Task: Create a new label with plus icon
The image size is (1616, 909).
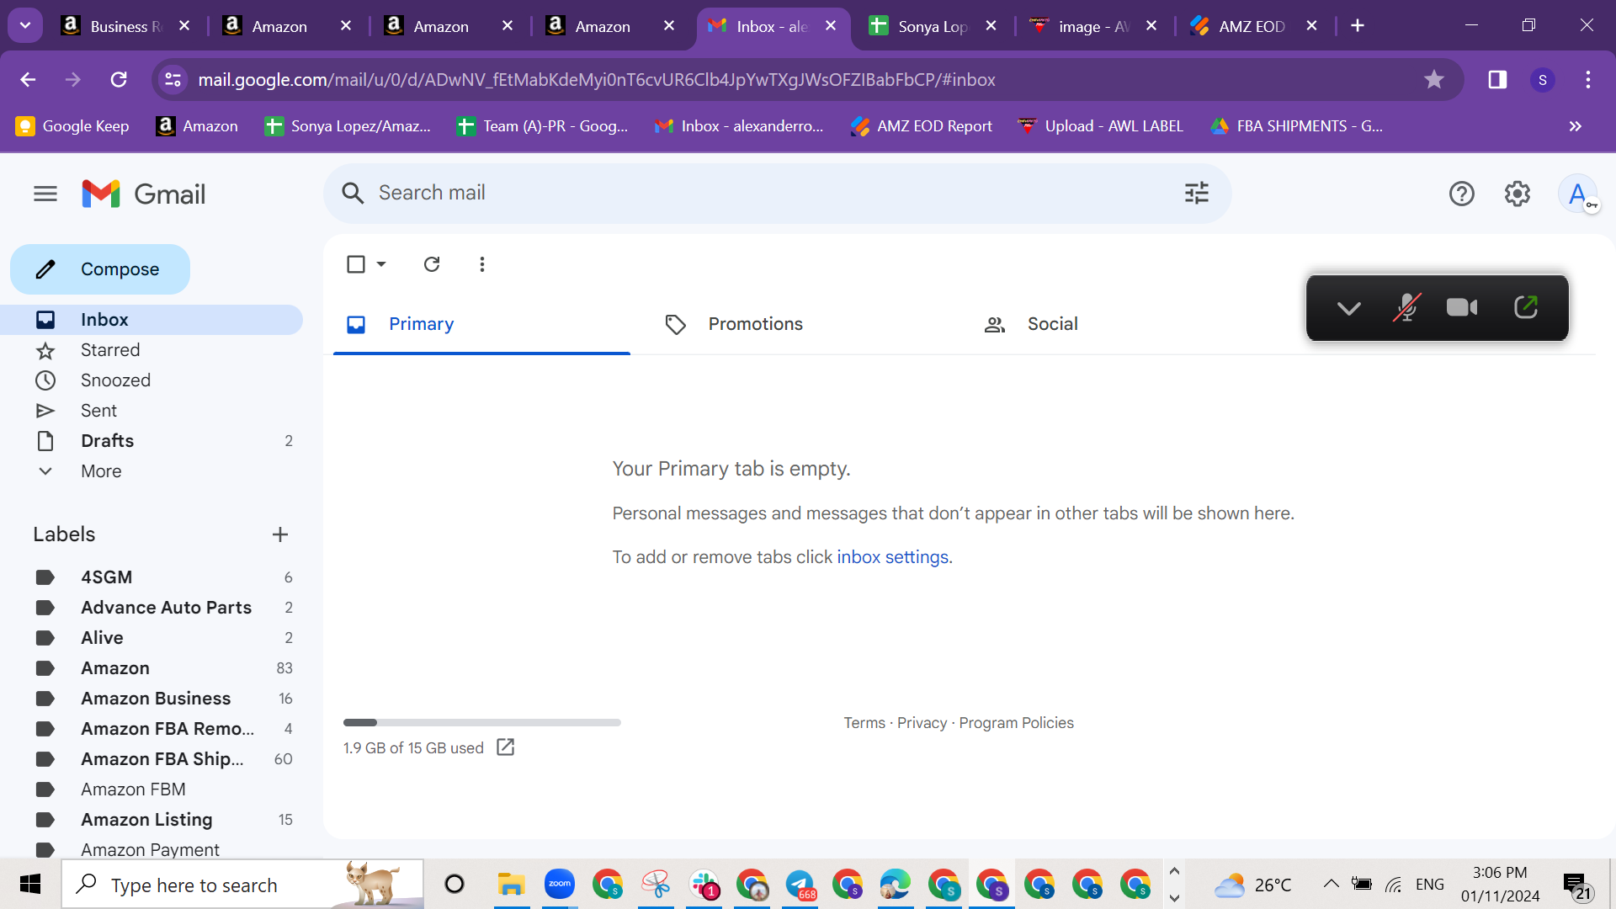Action: 280,534
